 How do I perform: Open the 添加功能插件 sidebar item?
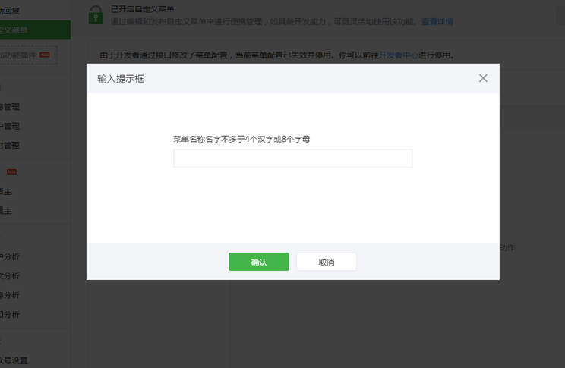pyautogui.click(x=28, y=55)
